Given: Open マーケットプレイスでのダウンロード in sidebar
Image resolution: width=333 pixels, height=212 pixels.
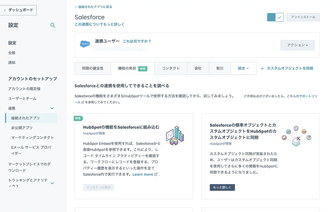Looking at the screenshot, I should coord(29,167).
